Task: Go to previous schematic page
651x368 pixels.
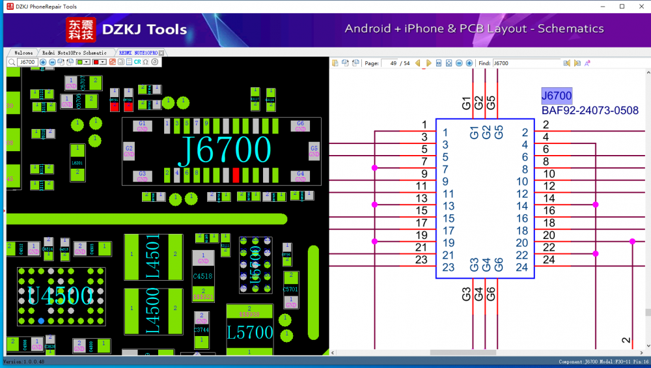Action: tap(419, 63)
